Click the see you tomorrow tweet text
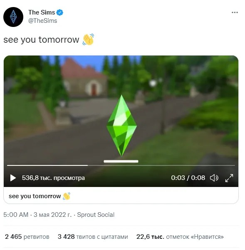 pos(41,40)
